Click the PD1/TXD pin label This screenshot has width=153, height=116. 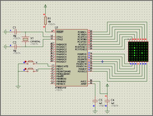point(82,57)
